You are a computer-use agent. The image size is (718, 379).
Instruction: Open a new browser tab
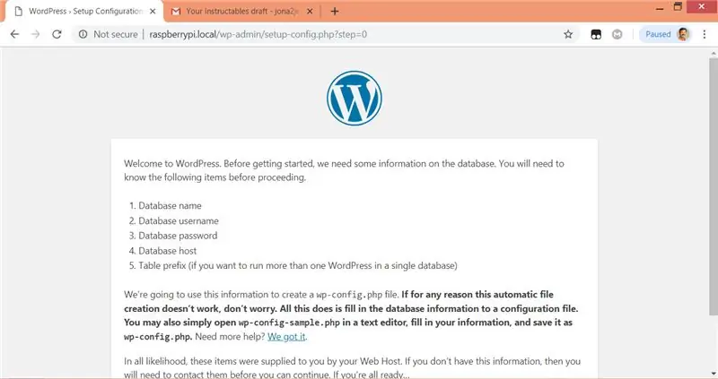tap(335, 12)
